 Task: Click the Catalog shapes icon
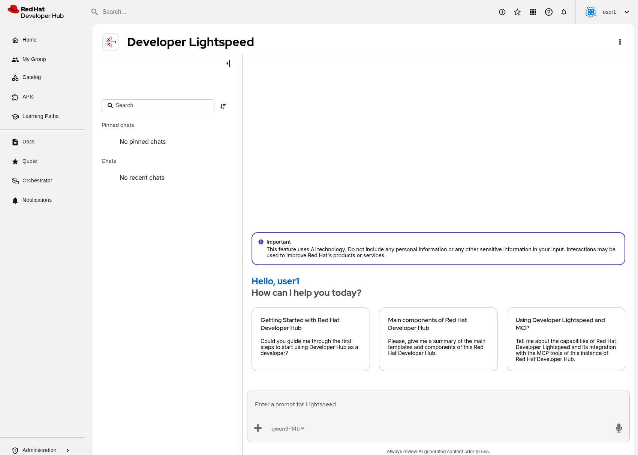(x=15, y=78)
